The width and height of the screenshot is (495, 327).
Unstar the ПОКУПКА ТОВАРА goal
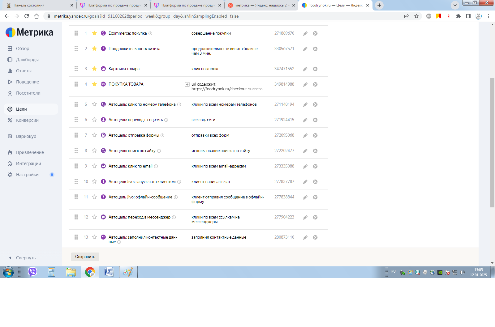pos(94,84)
